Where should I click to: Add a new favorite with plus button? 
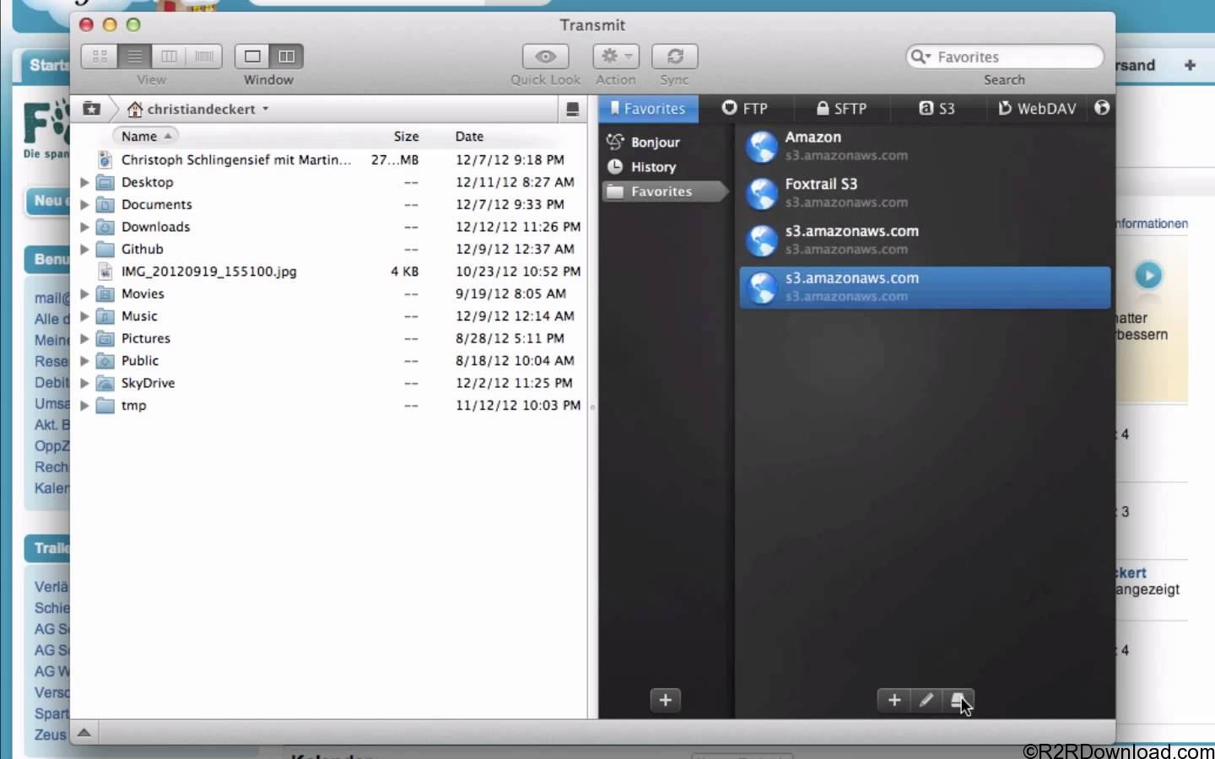pyautogui.click(x=894, y=700)
